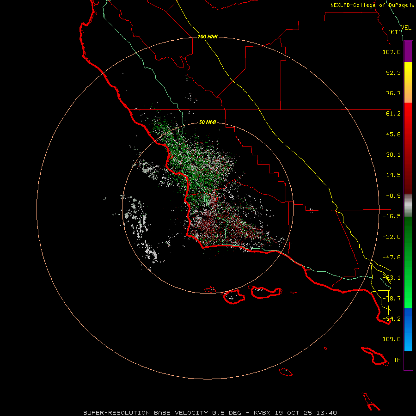Select the 107.8 legend value

coord(392,52)
